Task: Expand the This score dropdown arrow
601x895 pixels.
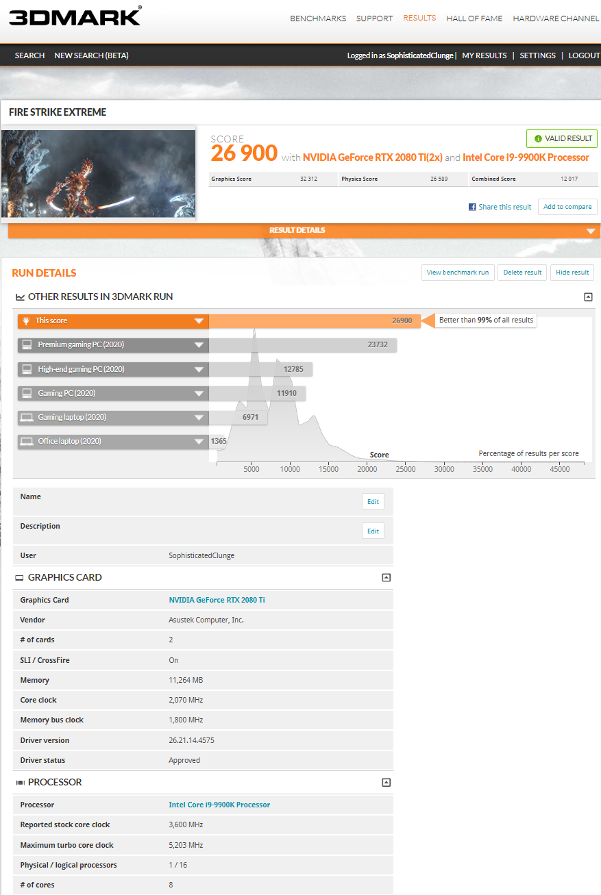Action: click(199, 320)
